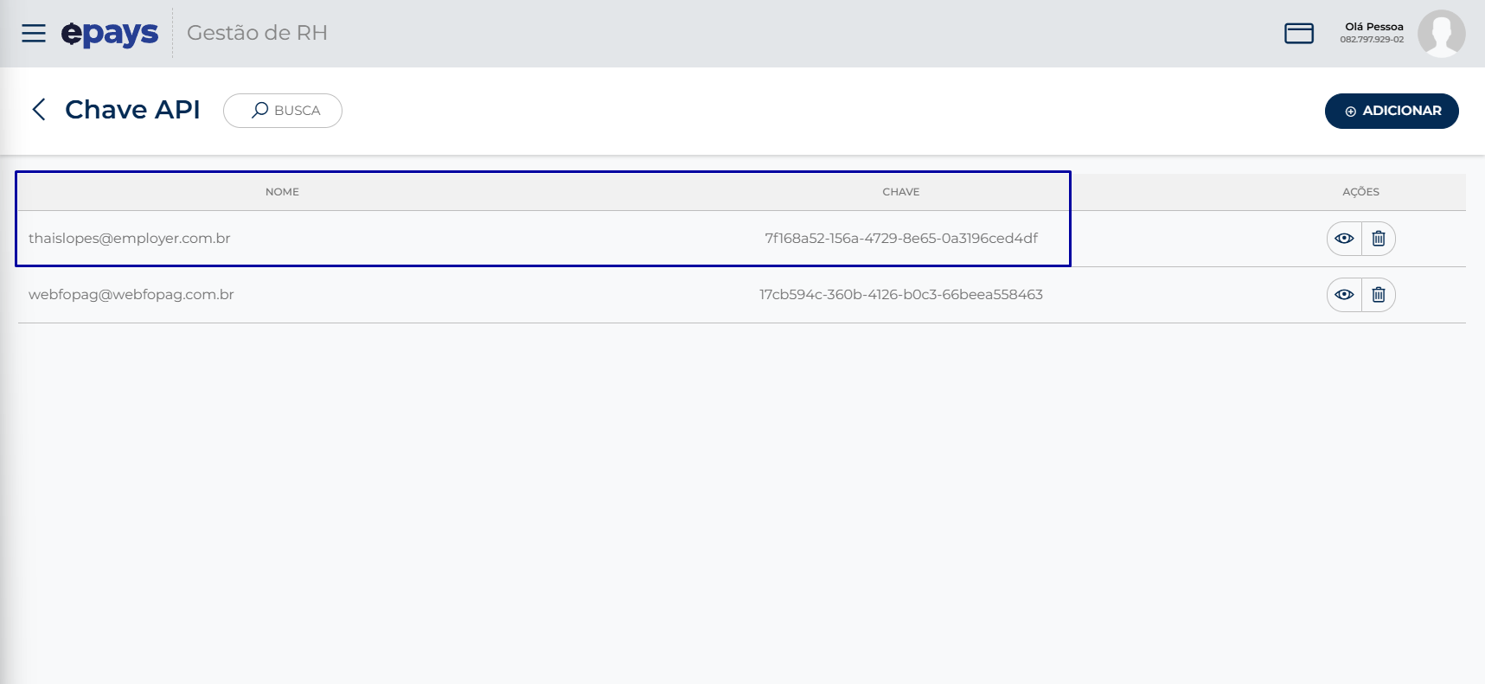This screenshot has height=684, width=1485.
Task: Select the webfopag@webfopag.com.br name cell
Action: point(131,295)
